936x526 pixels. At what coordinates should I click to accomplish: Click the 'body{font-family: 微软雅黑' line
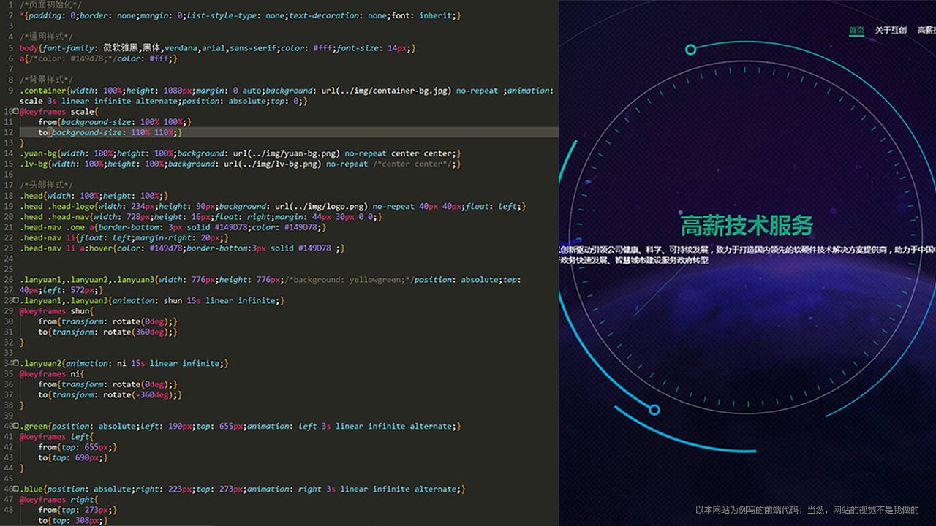pyautogui.click(x=218, y=47)
